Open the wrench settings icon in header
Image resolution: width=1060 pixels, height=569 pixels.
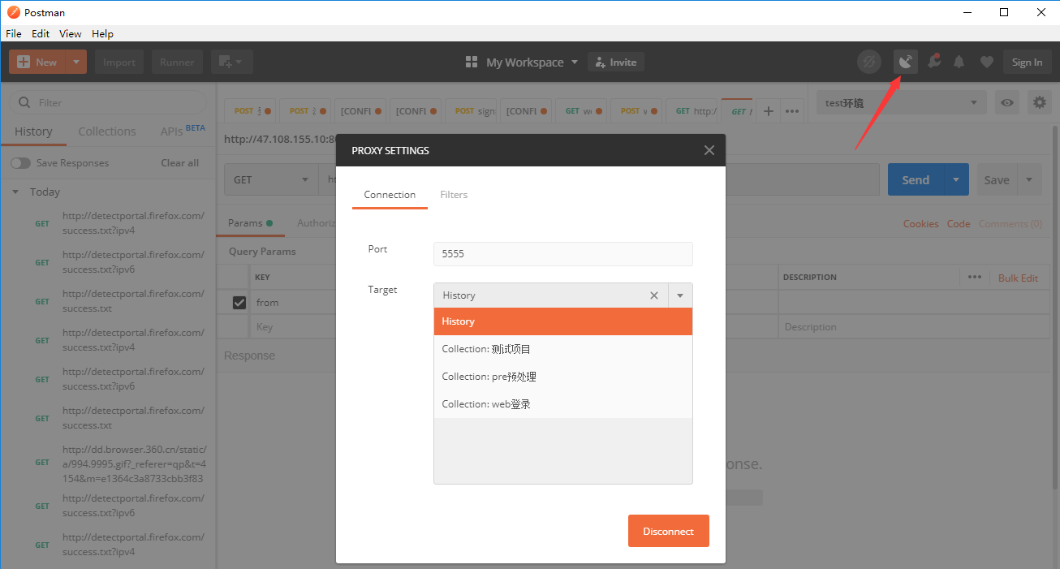coord(934,62)
